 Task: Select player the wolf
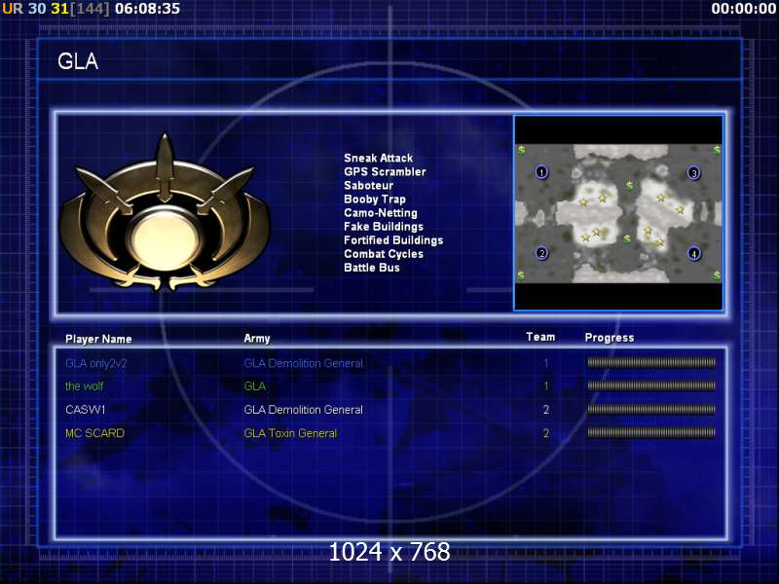coord(85,385)
